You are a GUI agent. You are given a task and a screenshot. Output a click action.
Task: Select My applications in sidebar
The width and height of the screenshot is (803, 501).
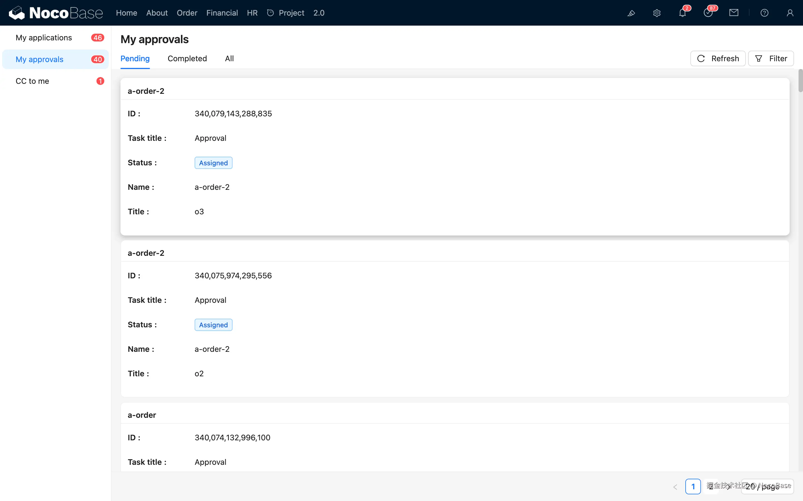click(55, 38)
